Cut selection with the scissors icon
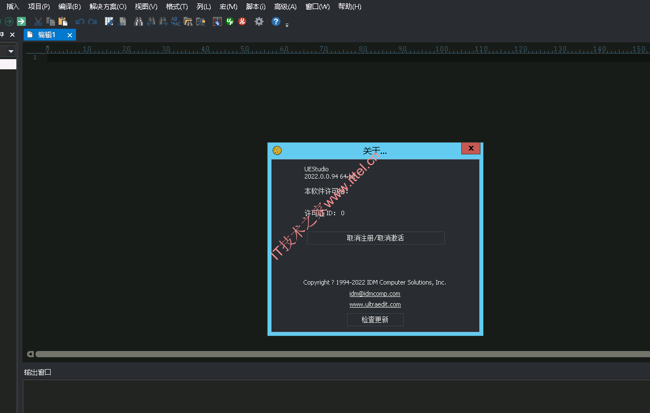The height and width of the screenshot is (413, 650). (38, 21)
